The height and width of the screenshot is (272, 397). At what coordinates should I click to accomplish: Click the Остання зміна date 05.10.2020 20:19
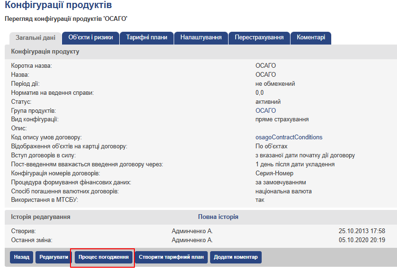point(362,240)
